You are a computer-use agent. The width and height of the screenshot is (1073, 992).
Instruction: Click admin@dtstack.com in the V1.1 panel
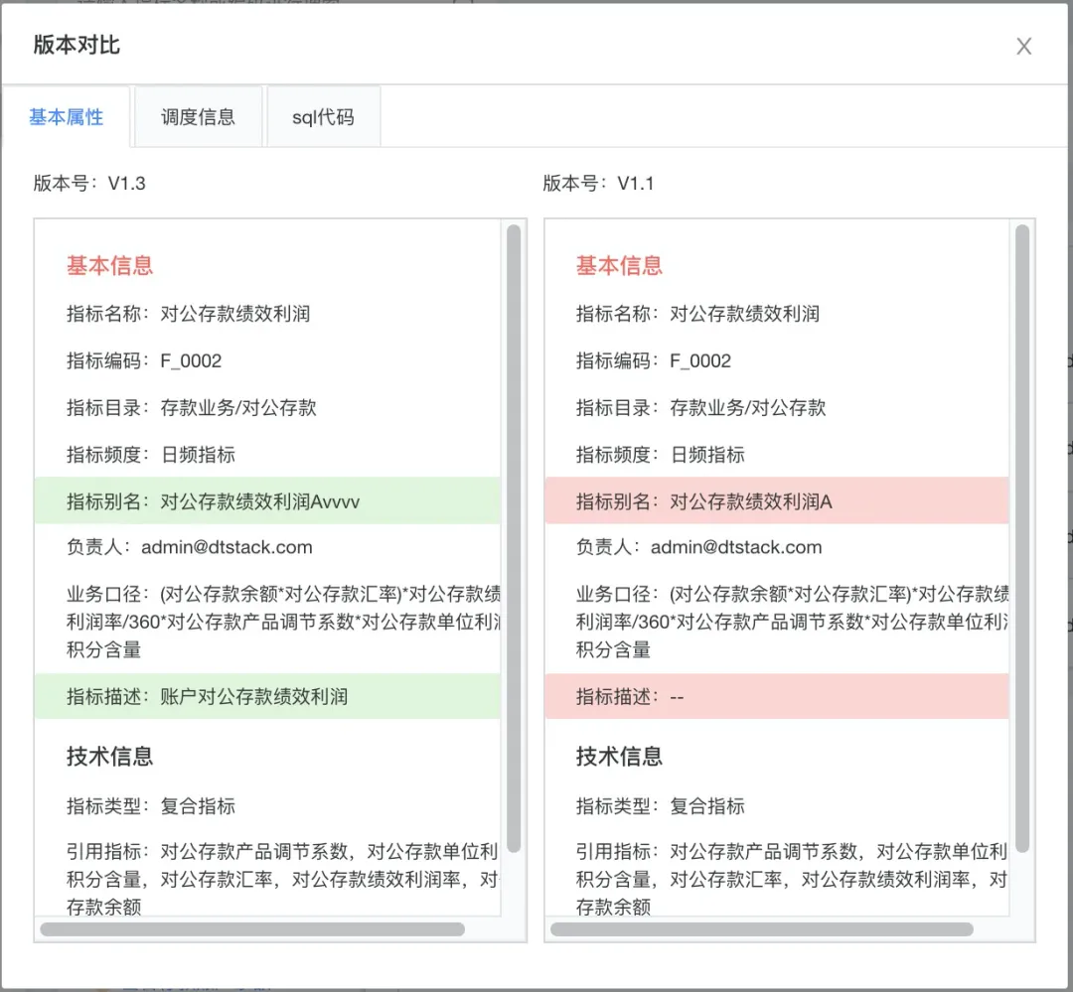point(736,547)
